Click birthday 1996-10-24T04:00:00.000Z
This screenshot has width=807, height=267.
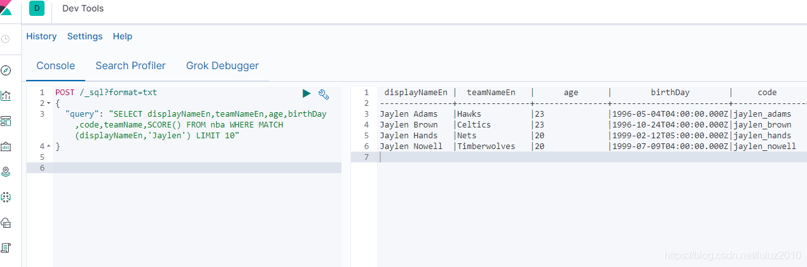point(670,125)
